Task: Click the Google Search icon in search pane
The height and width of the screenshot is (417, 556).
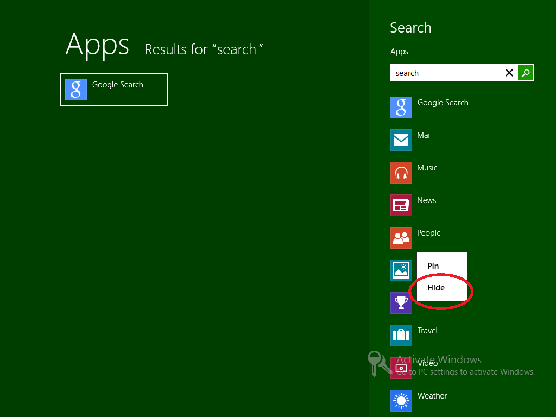Action: (401, 108)
